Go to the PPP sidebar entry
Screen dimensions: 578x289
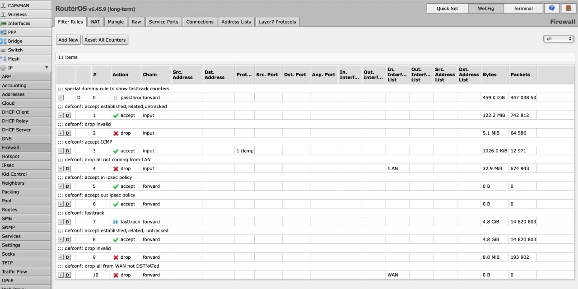pos(26,32)
